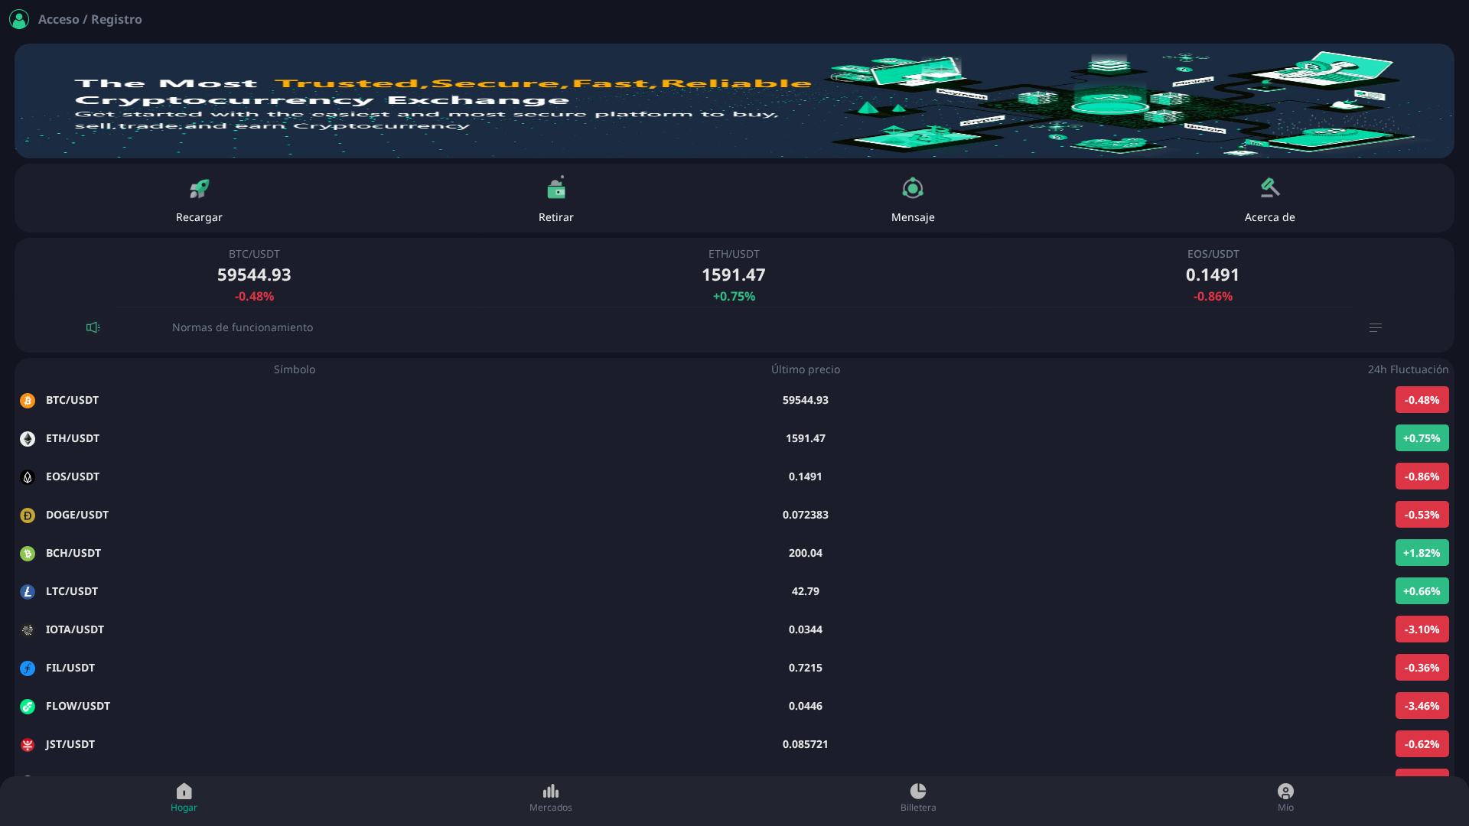1469x826 pixels.
Task: Click the LTC/USDT price 42.79
Action: point(806,591)
